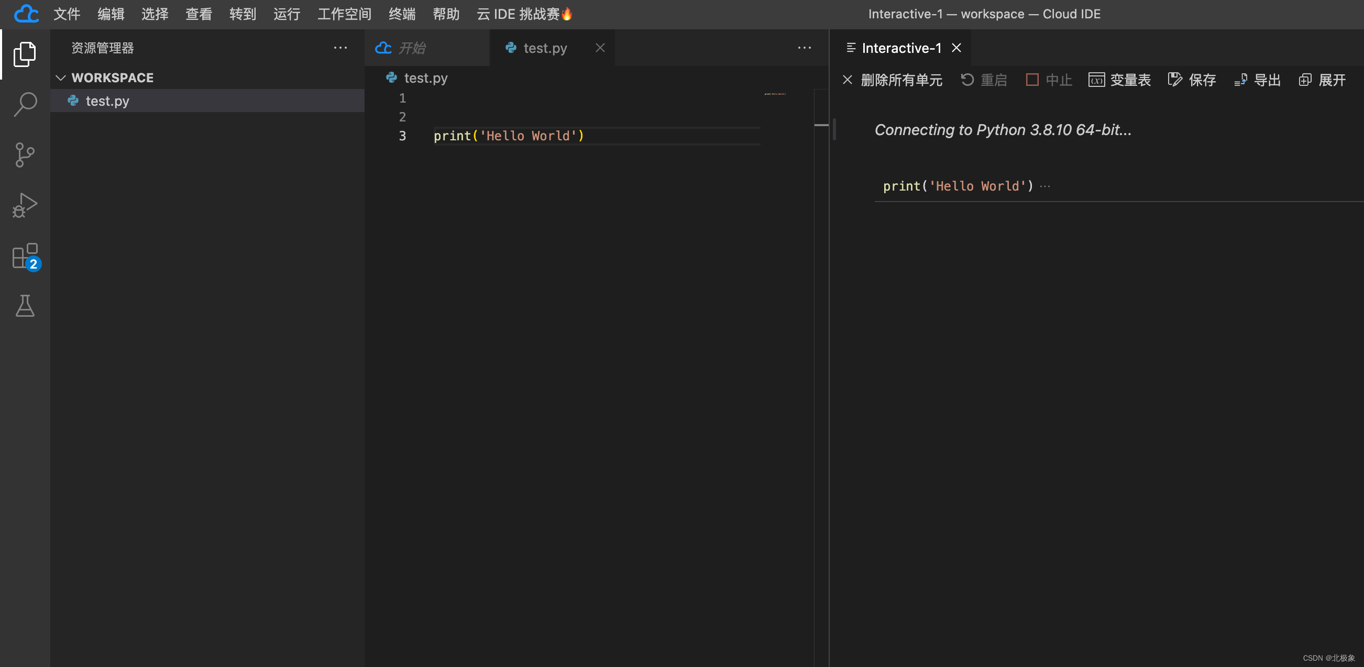This screenshot has height=667, width=1364.
Task: Click Python icon in test.py breadcrumb
Action: click(x=391, y=78)
